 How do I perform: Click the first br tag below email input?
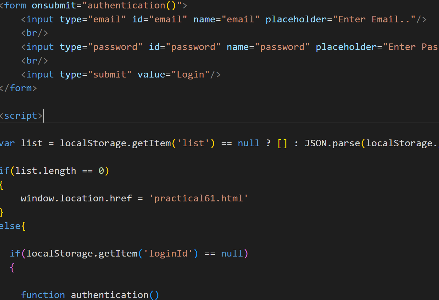34,33
